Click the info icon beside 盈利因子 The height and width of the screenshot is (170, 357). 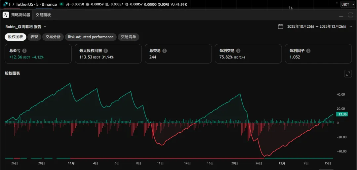pos(308,51)
